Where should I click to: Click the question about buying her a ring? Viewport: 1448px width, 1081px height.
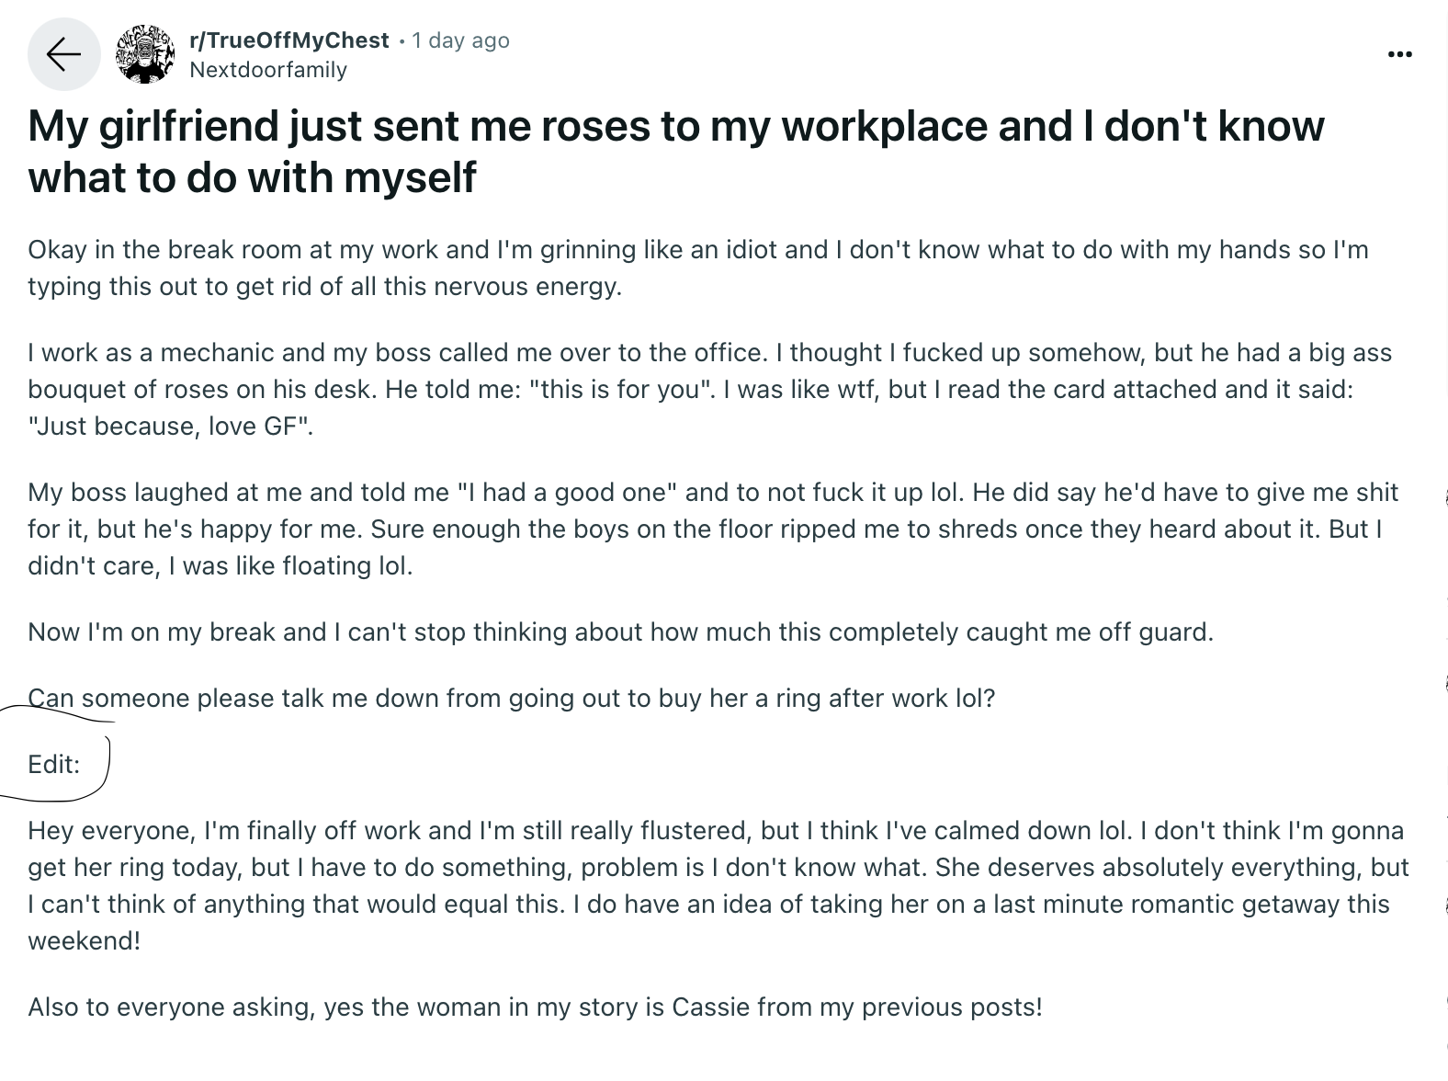click(x=511, y=699)
